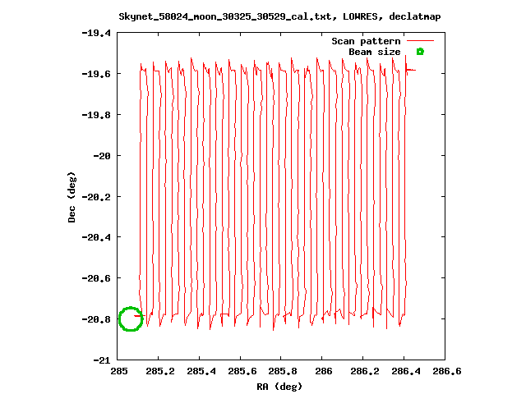The width and height of the screenshot is (526, 394).
Task: Select the 'Scan pattern' legend label
Action: pos(366,41)
